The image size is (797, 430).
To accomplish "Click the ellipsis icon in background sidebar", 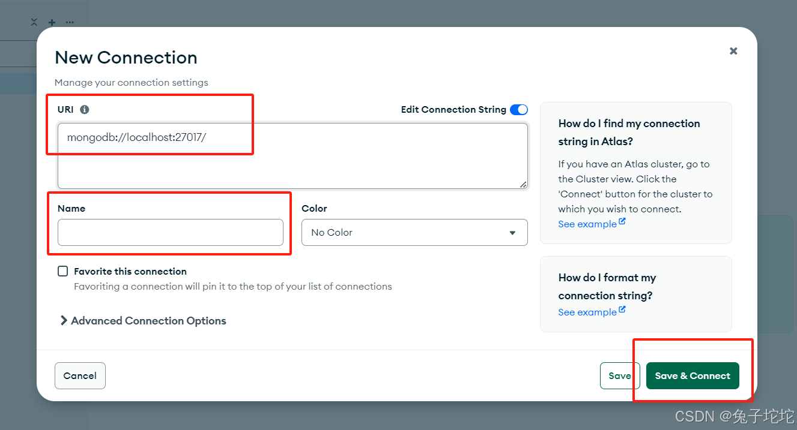I will (x=70, y=22).
